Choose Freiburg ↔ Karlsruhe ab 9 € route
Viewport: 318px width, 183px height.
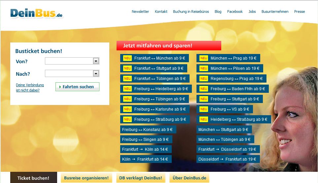pos(155,109)
